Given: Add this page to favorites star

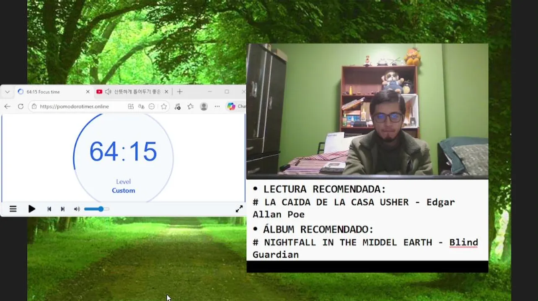Looking at the screenshot, I should pos(164,107).
